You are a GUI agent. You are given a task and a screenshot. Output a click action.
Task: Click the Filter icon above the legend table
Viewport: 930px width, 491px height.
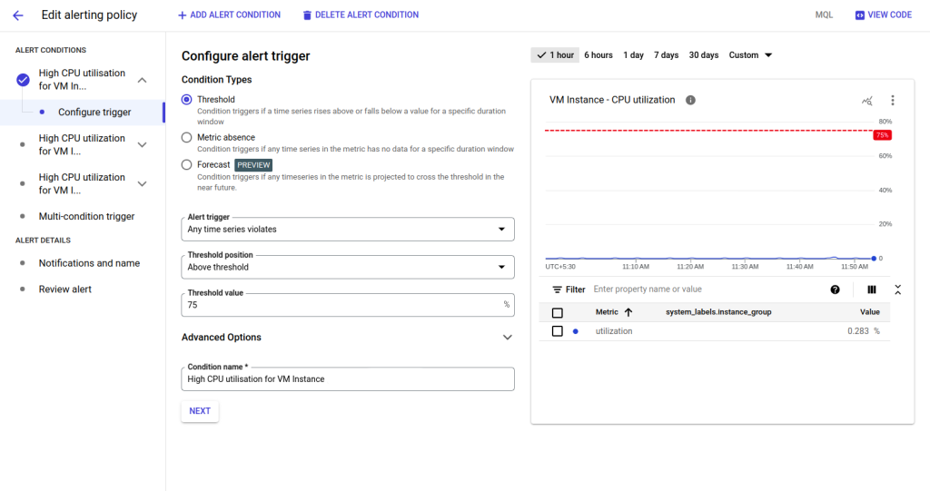tap(558, 290)
